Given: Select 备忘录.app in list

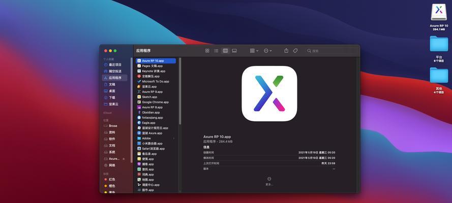Looking at the screenshot, I should 156,154.
